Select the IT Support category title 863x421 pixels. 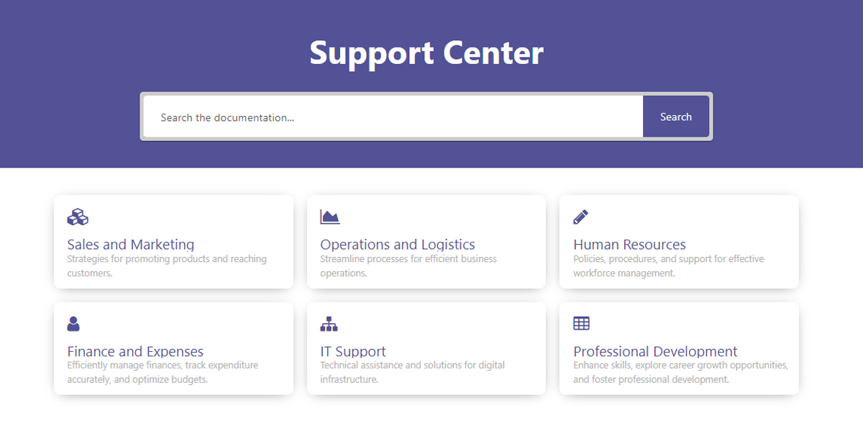coord(353,352)
